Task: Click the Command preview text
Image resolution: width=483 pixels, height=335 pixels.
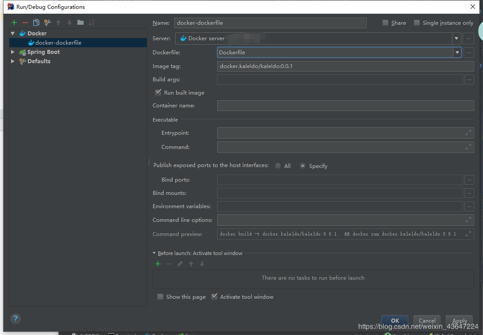Action: pyautogui.click(x=338, y=234)
